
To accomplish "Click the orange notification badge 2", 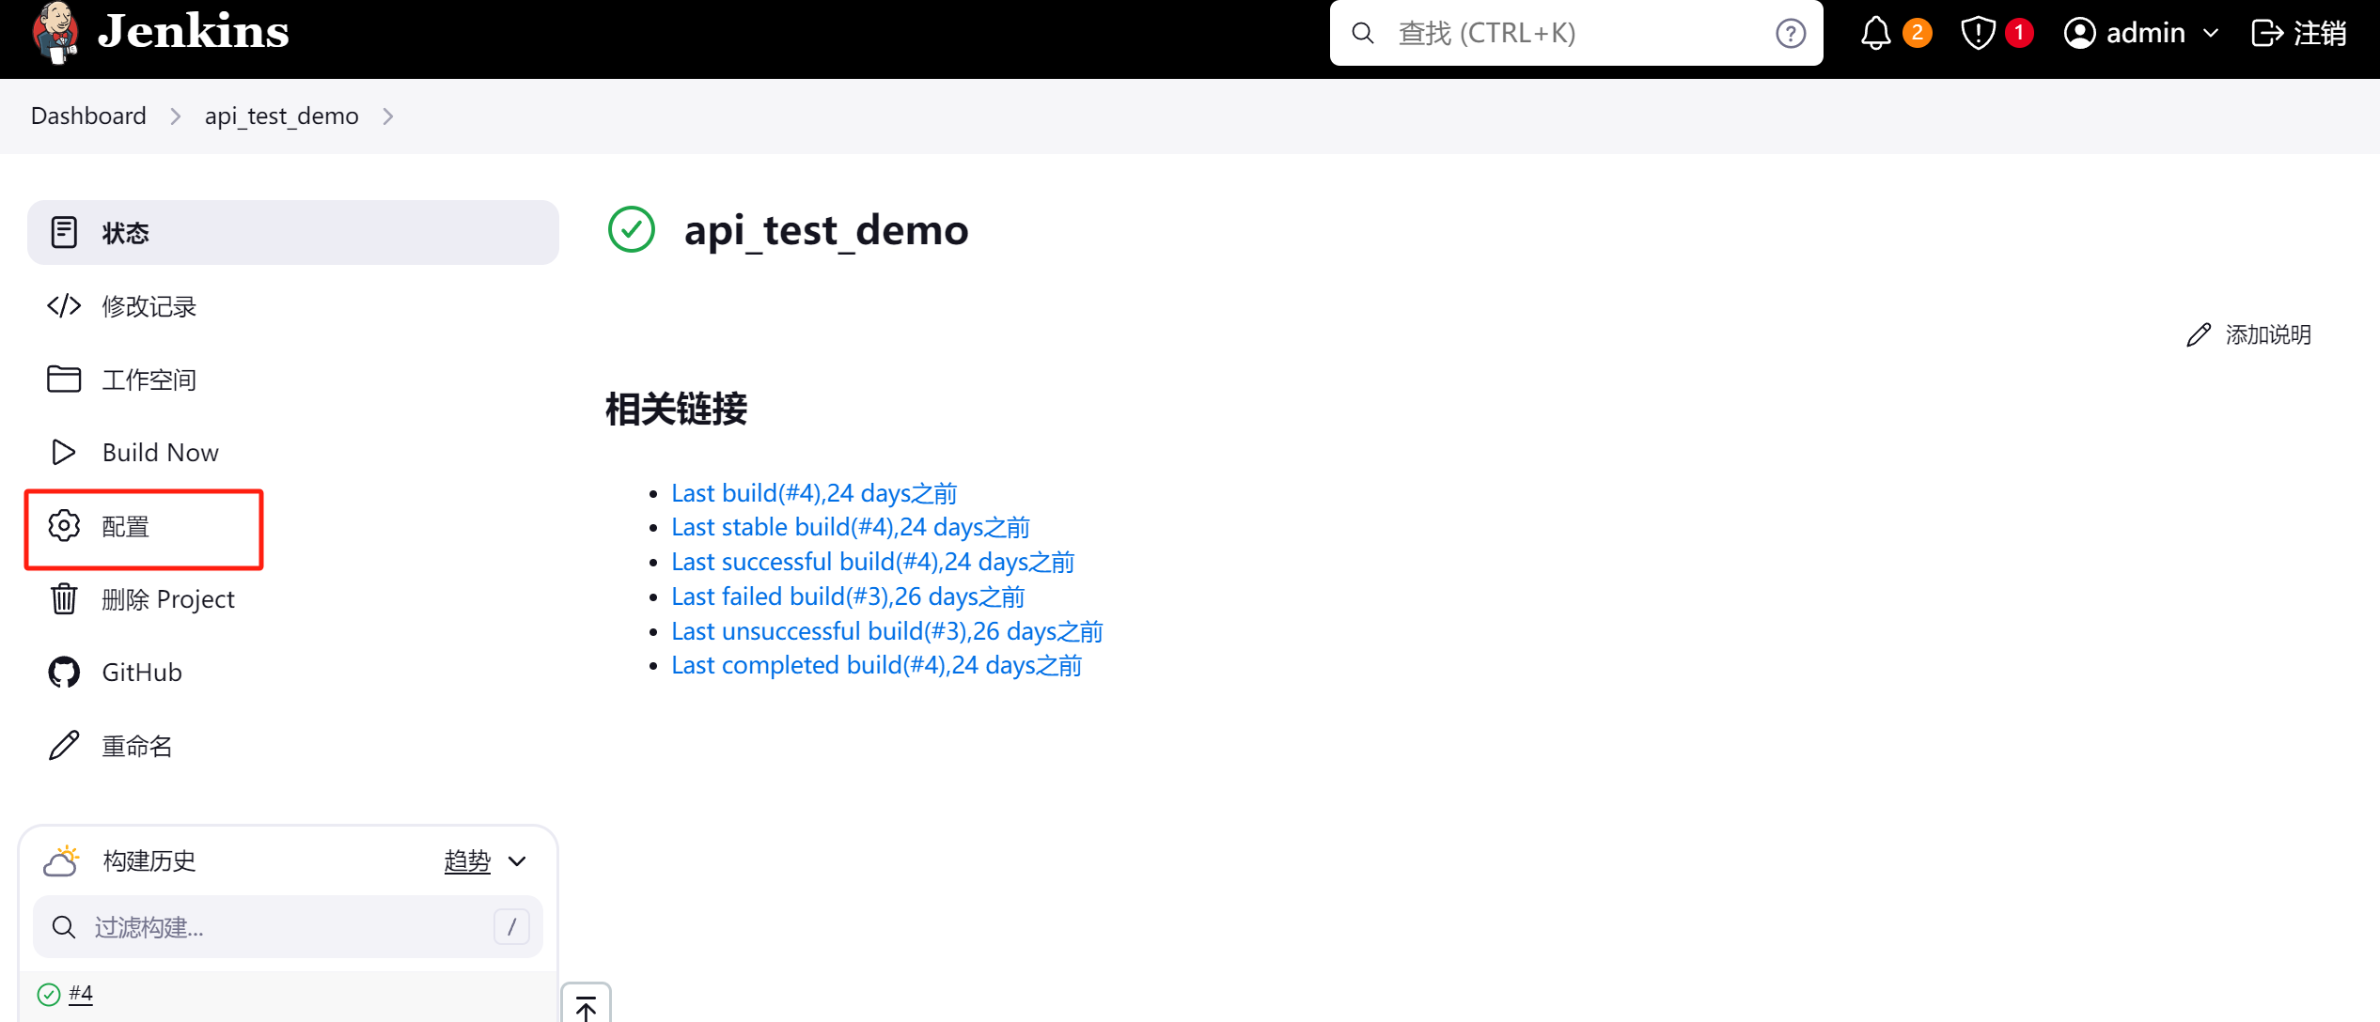I will coord(1918,33).
